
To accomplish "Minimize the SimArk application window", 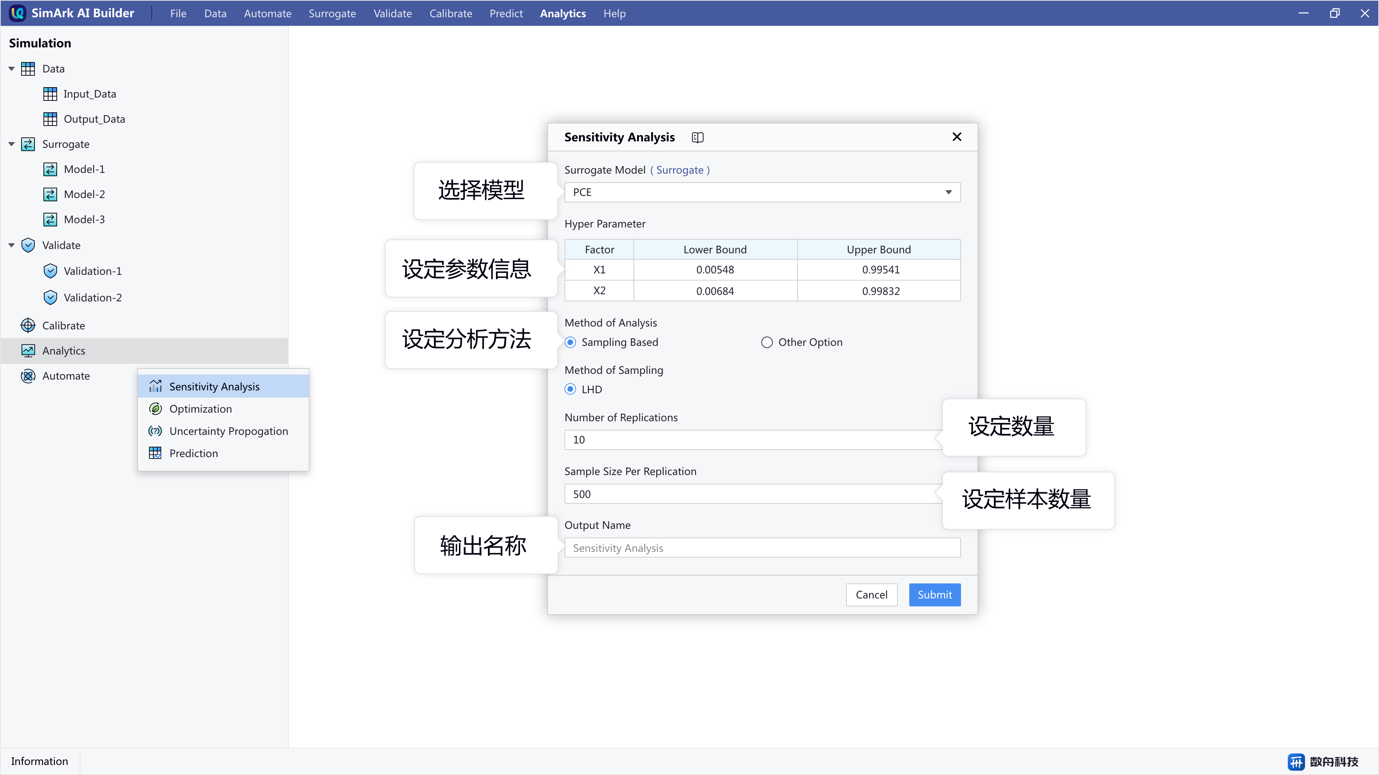I will pyautogui.click(x=1304, y=13).
